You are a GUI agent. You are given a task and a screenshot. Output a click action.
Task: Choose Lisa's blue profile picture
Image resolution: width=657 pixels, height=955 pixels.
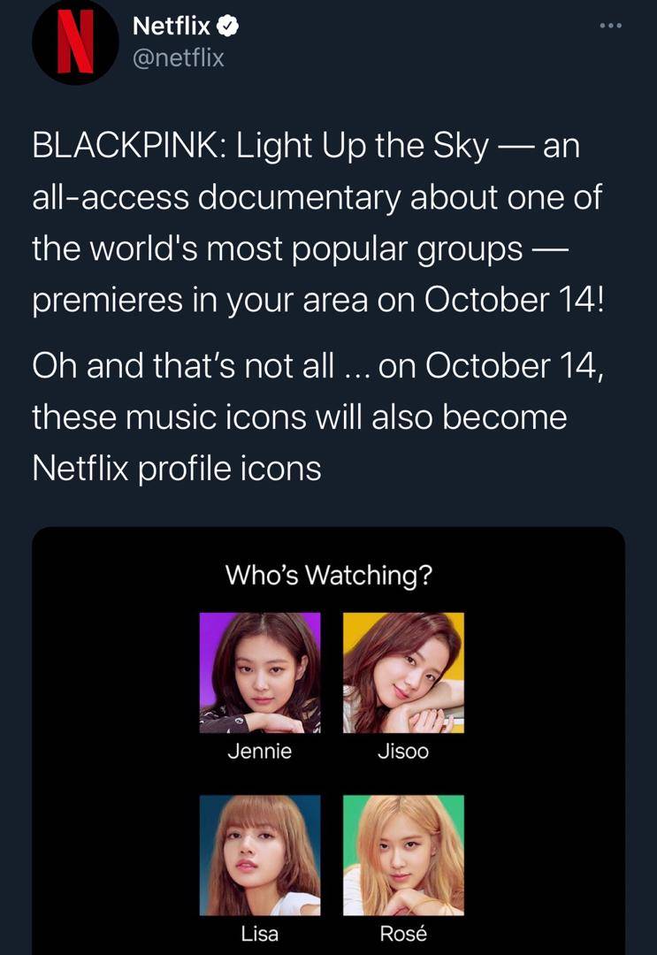[260, 854]
